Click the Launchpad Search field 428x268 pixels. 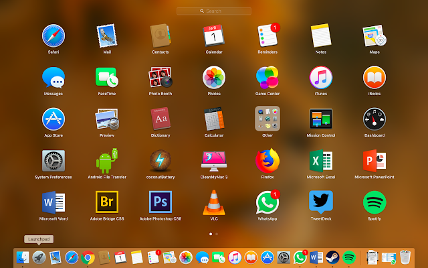click(x=214, y=11)
